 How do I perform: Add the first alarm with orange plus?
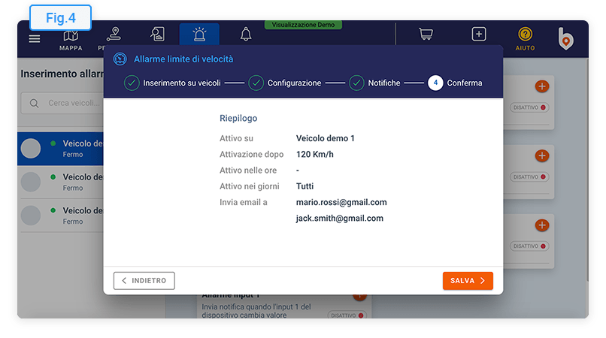coord(542,86)
